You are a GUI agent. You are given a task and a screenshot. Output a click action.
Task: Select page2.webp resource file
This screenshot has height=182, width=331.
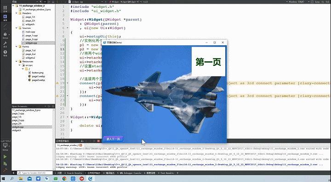tap(38, 80)
